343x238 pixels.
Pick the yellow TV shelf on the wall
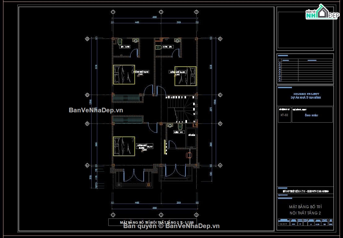point(165,146)
